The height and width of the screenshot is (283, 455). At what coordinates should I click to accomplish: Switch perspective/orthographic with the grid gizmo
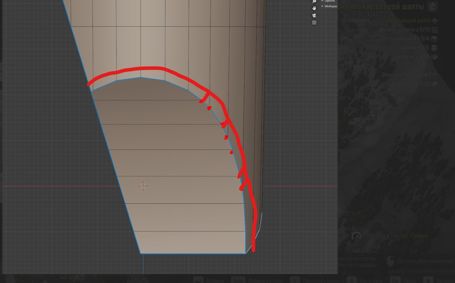(x=314, y=22)
